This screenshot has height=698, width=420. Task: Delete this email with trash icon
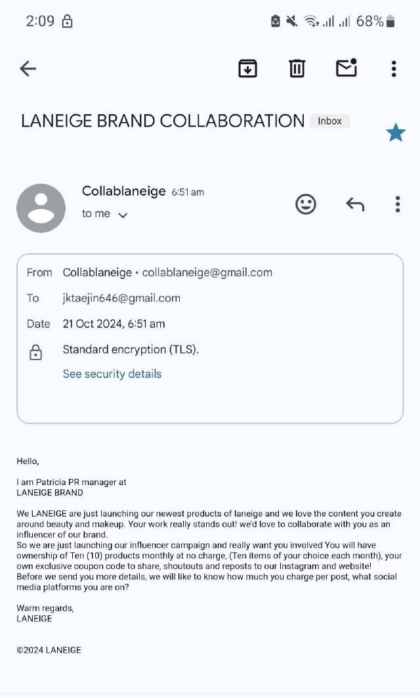tap(297, 68)
